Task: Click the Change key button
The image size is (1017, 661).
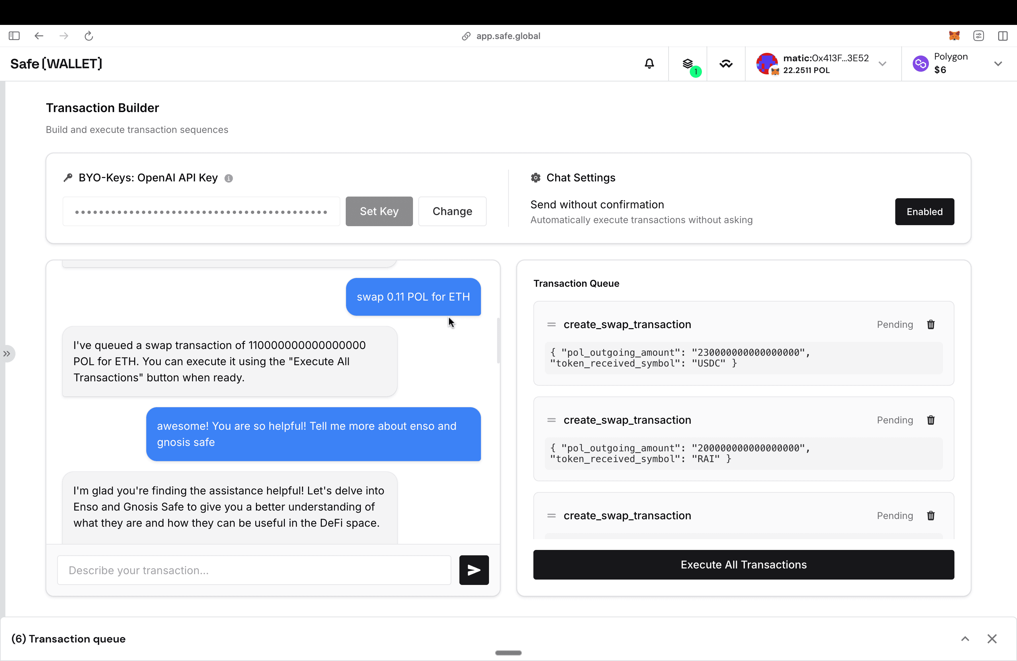Action: click(x=452, y=211)
